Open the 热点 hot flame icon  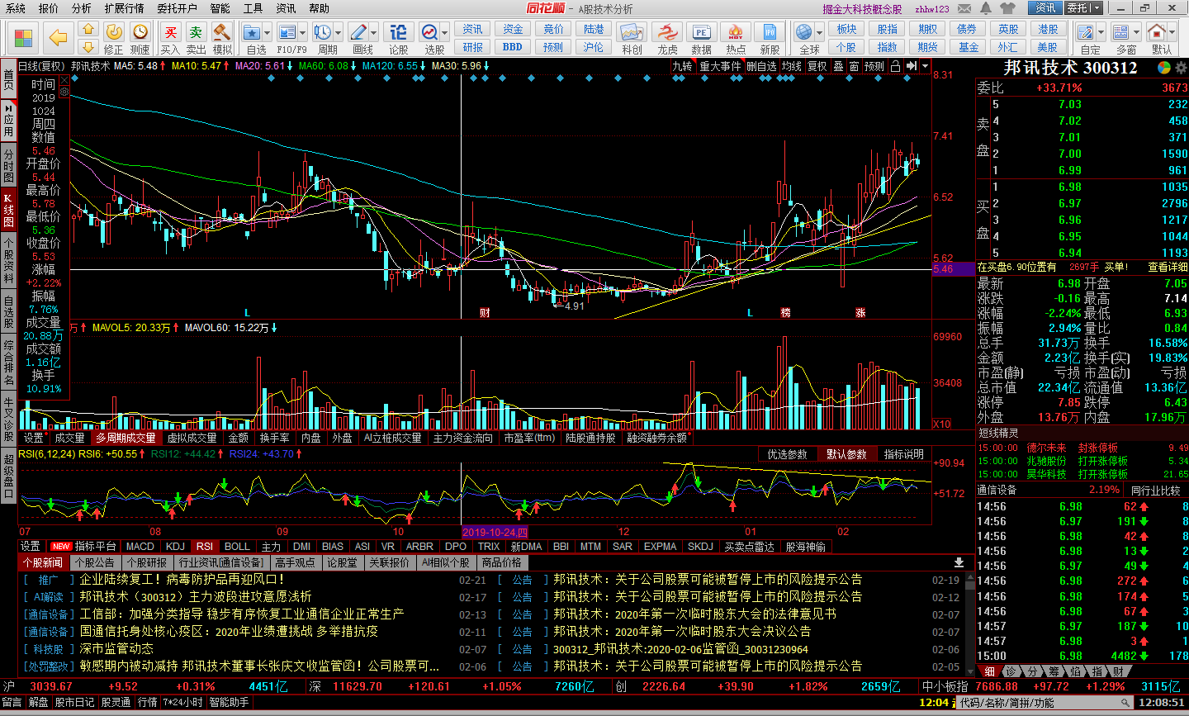[735, 31]
